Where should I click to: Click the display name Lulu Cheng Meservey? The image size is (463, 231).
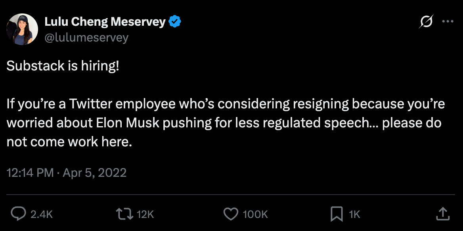[x=105, y=22]
